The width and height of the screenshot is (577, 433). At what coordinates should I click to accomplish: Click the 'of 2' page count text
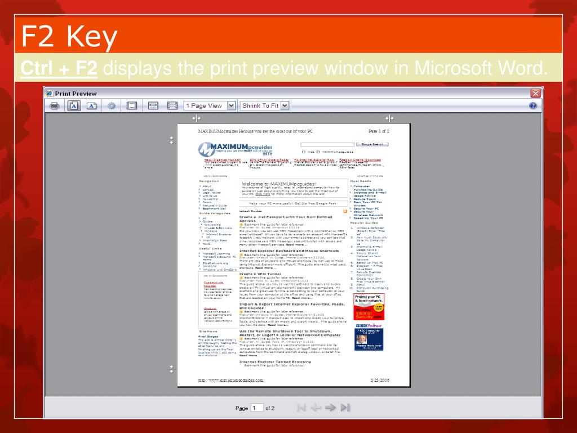(x=270, y=408)
